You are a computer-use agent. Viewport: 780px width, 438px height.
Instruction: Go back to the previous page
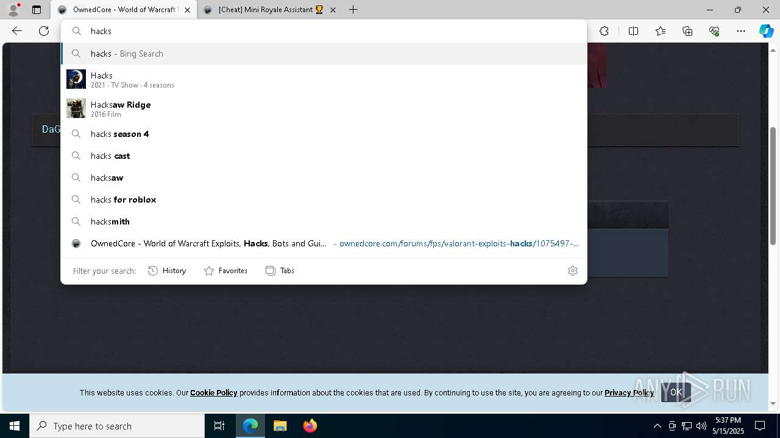point(17,31)
